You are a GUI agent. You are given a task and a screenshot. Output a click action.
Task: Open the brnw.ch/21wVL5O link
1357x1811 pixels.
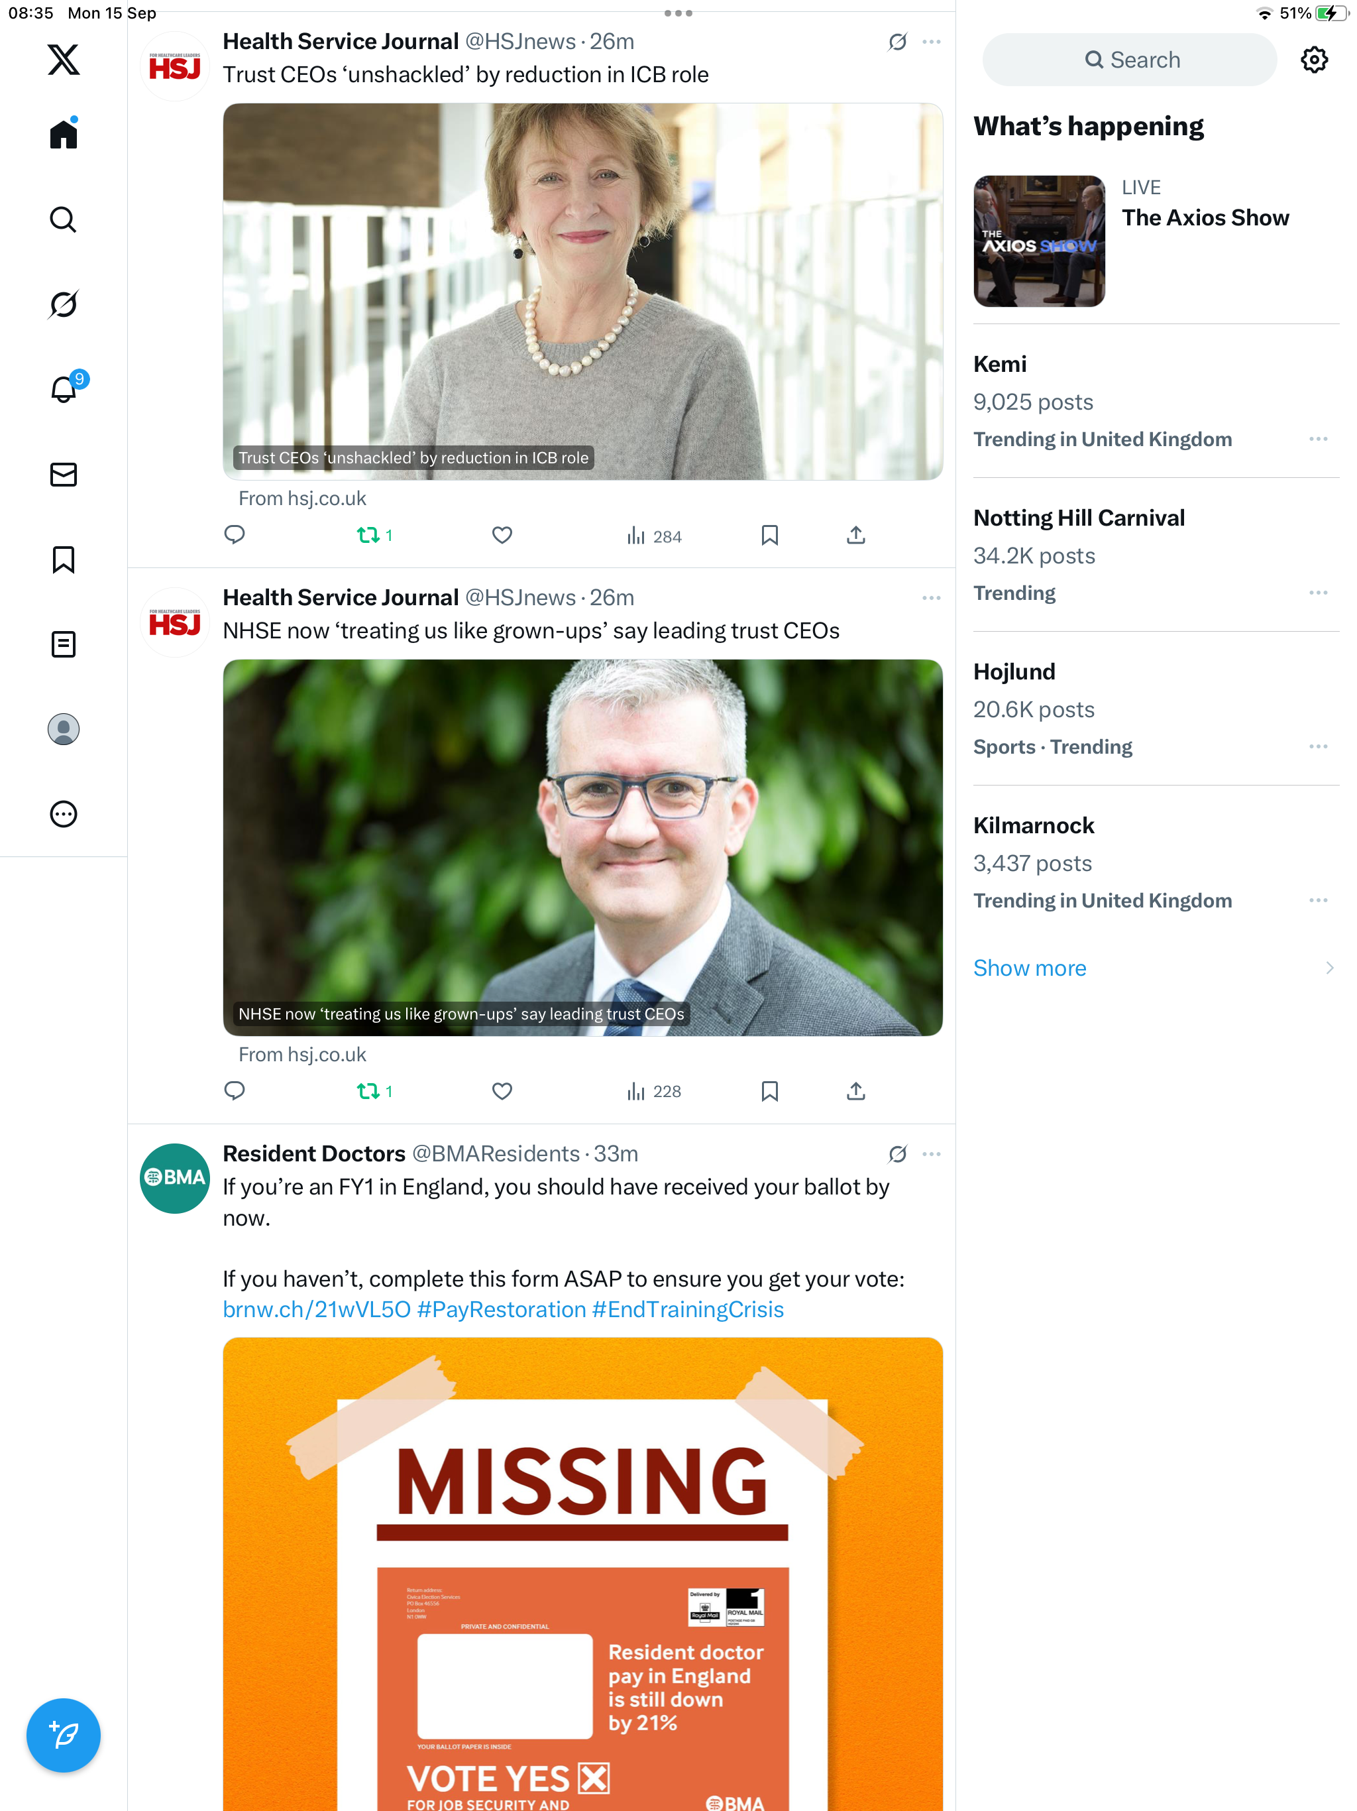[x=317, y=1310]
